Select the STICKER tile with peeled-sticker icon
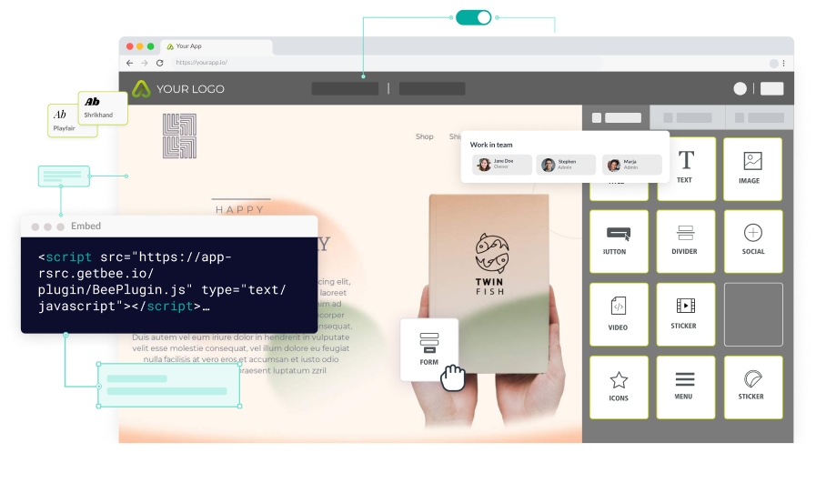816x493 pixels. point(753,387)
